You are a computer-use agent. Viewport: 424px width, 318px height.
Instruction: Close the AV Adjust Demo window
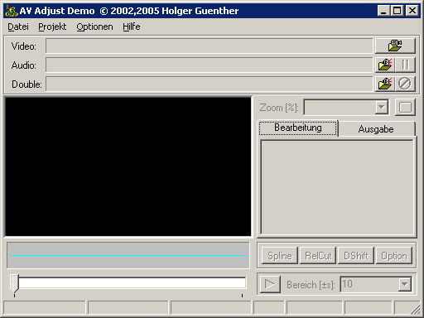tap(412, 11)
